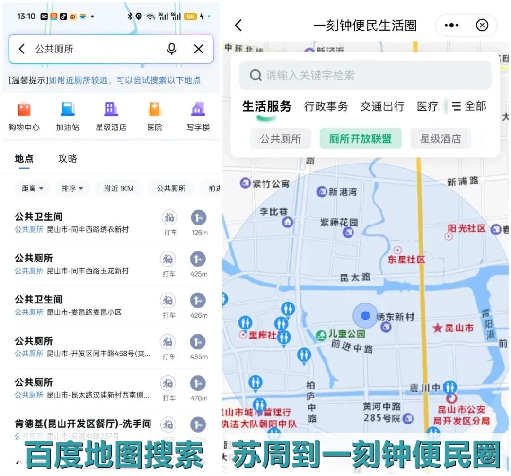Open the mini program three-dot menu

point(451,26)
